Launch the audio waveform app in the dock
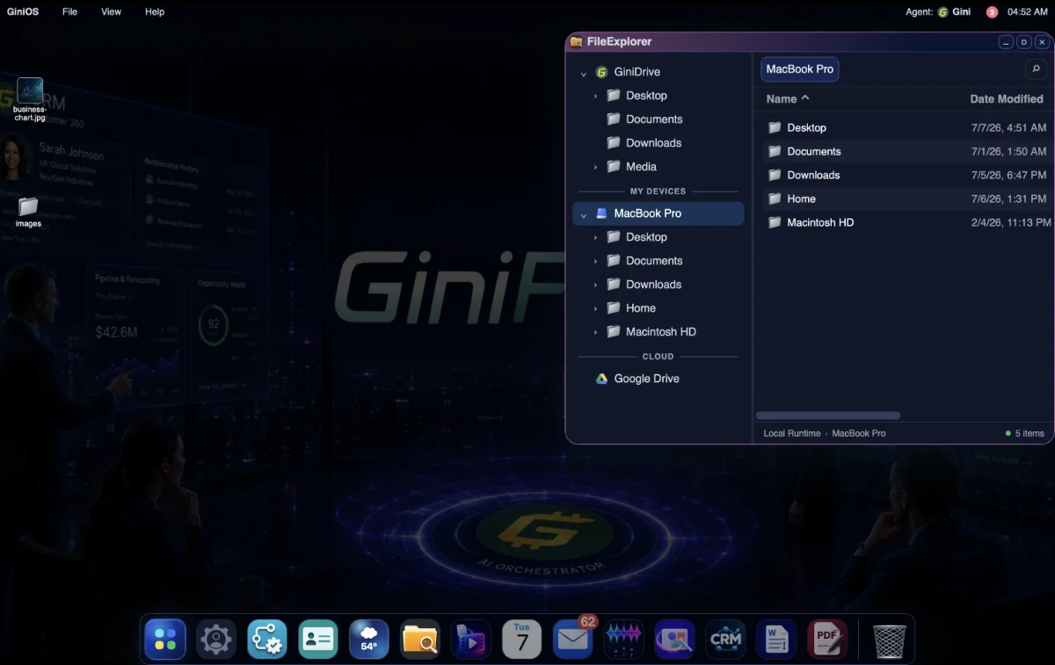This screenshot has width=1055, height=665. click(x=624, y=639)
